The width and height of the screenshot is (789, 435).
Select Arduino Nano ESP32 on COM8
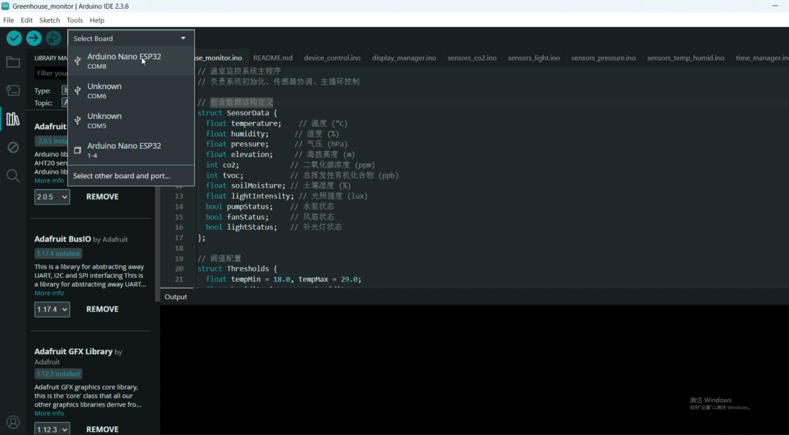[x=131, y=61]
